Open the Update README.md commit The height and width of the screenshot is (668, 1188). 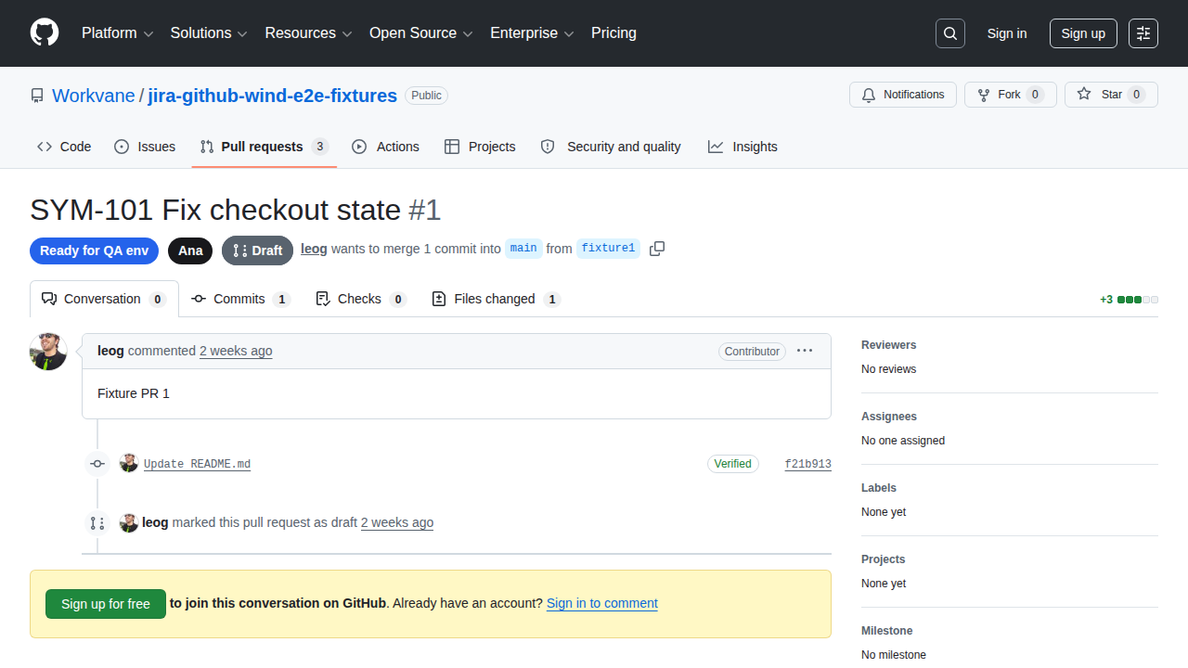coord(197,464)
